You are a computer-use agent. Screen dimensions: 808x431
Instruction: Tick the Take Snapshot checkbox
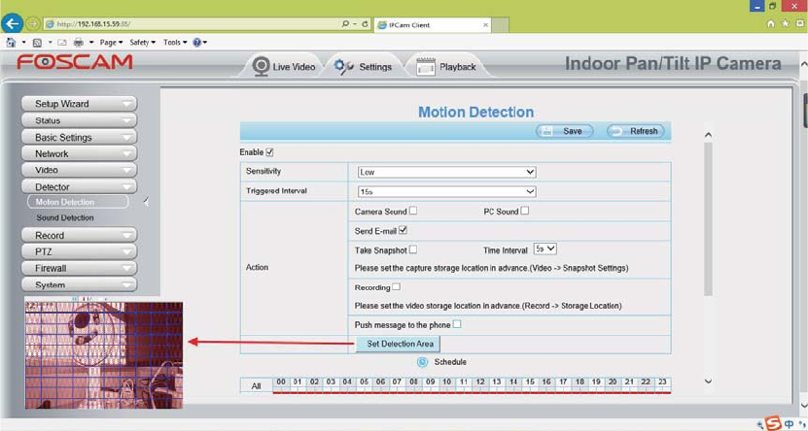413,249
